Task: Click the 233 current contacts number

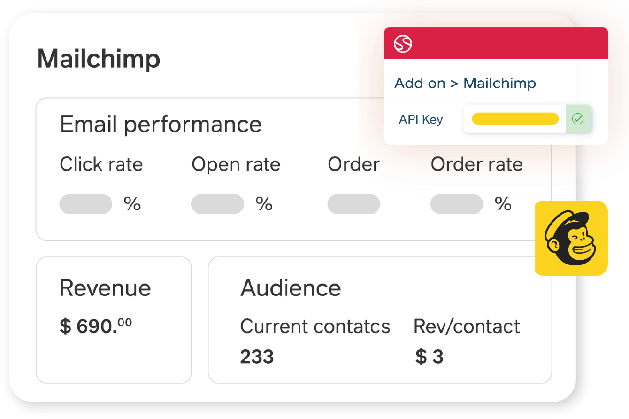Action: [x=257, y=357]
